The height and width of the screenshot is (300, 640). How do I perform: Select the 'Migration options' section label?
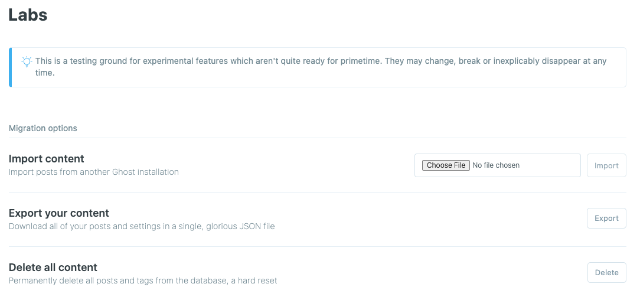click(x=43, y=128)
